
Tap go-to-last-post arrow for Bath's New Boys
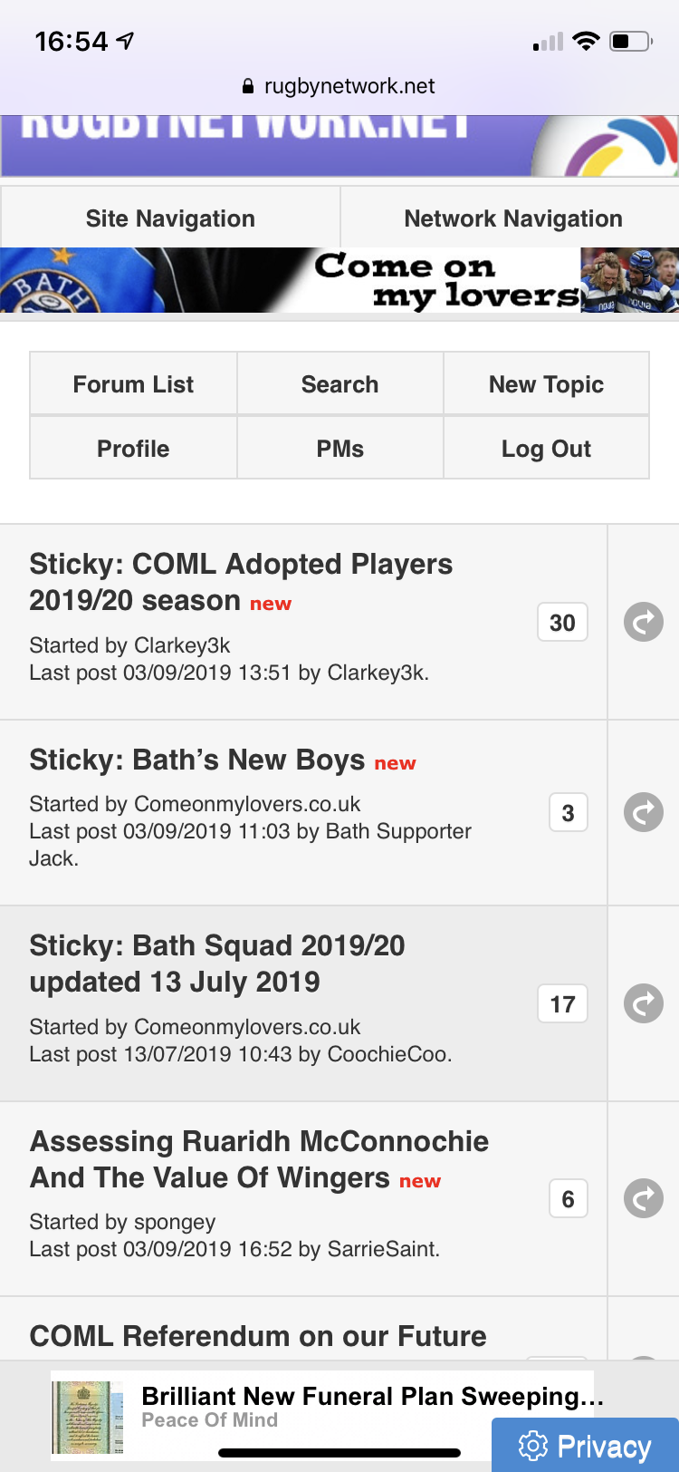[x=644, y=812]
